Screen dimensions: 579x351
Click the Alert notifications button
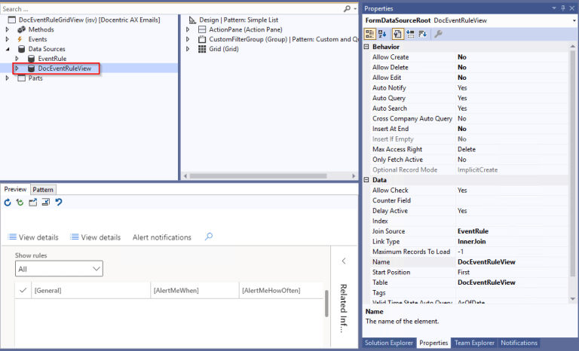162,237
